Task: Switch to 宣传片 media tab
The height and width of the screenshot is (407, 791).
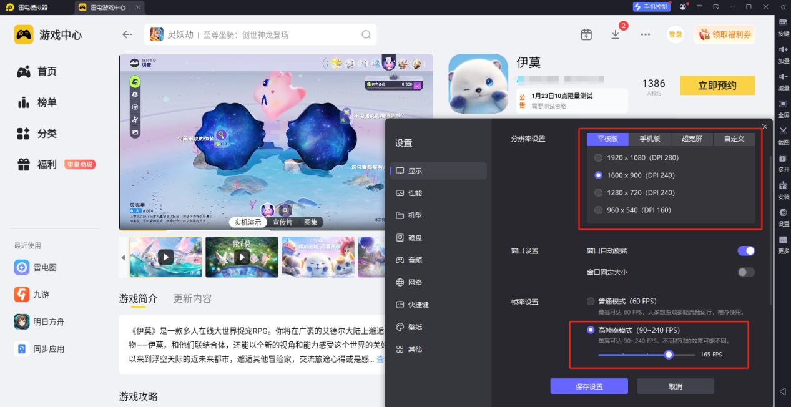Action: [x=282, y=222]
